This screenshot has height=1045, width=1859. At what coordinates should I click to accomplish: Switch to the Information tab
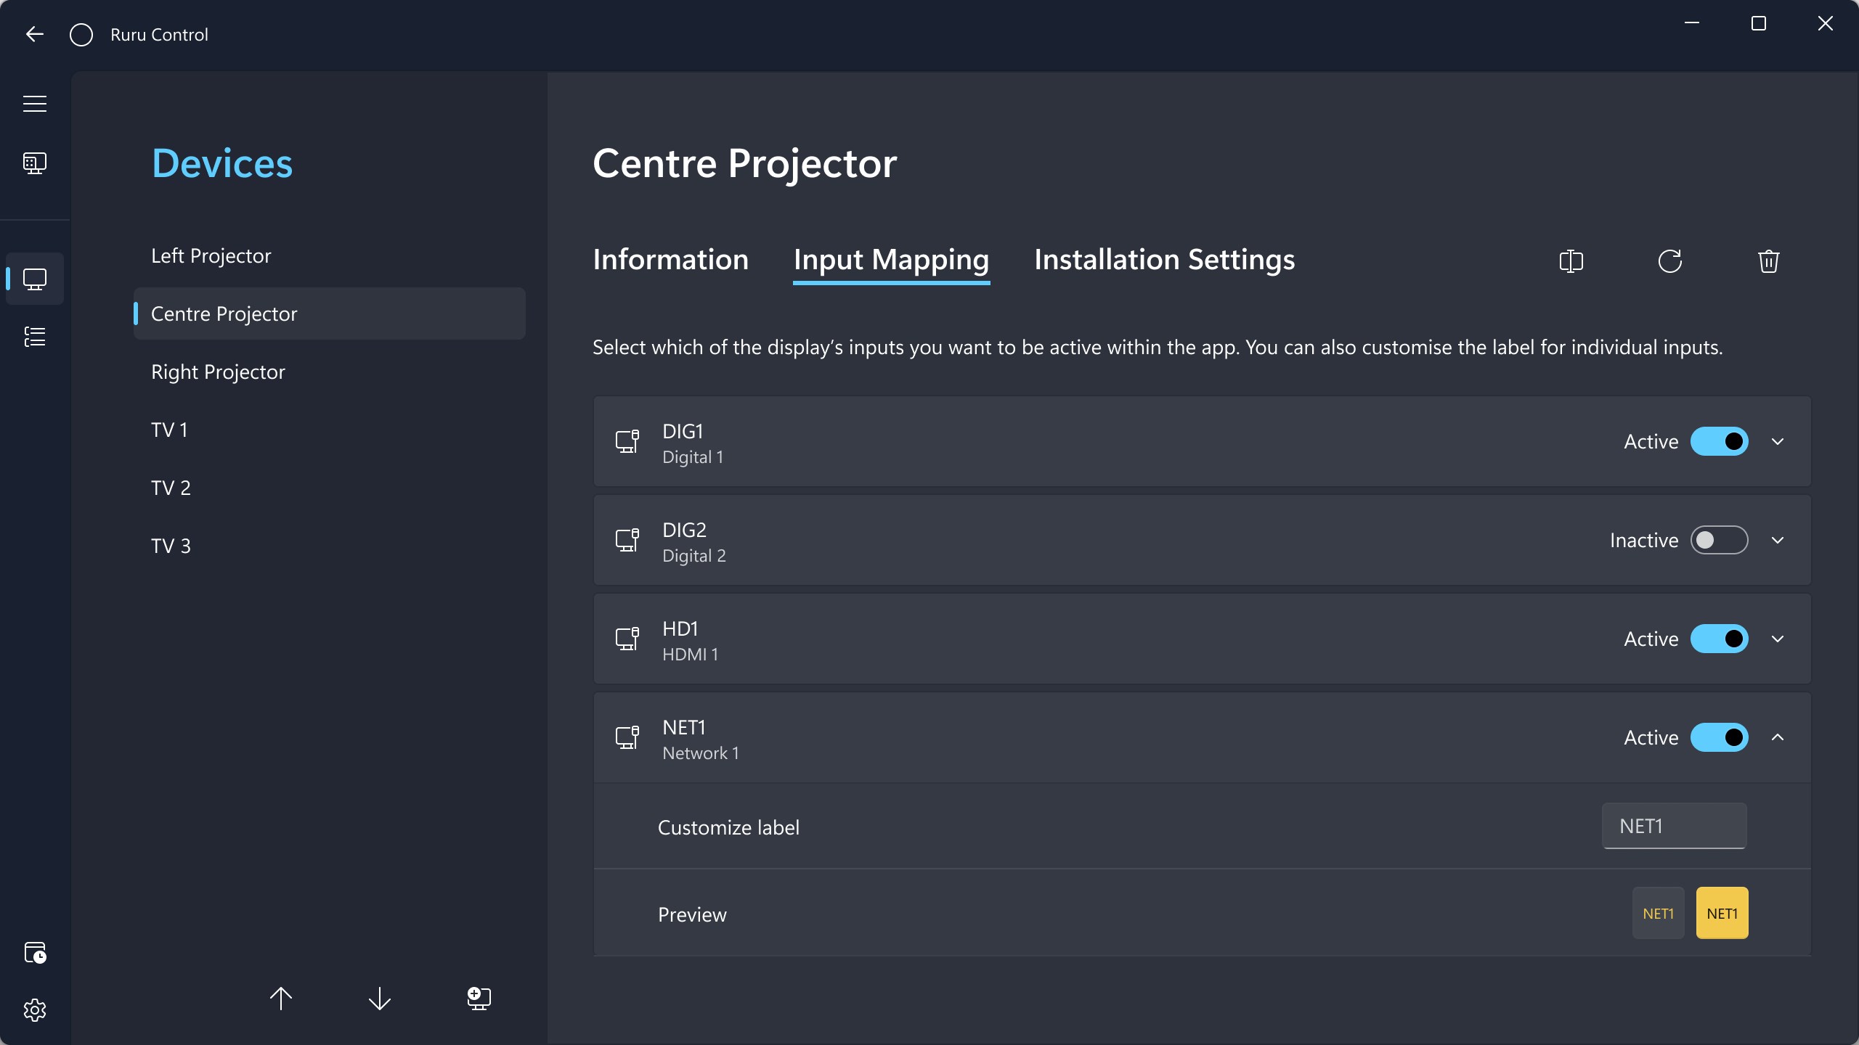tap(670, 260)
